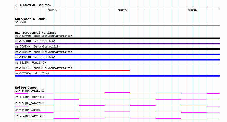Click the 92866k ruler tick label
The image size is (227, 122).
[x=53, y=10]
